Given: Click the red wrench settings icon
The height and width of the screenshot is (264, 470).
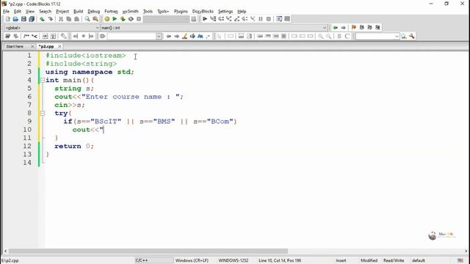Looking at the screenshot, I should pyautogui.click(x=412, y=36).
